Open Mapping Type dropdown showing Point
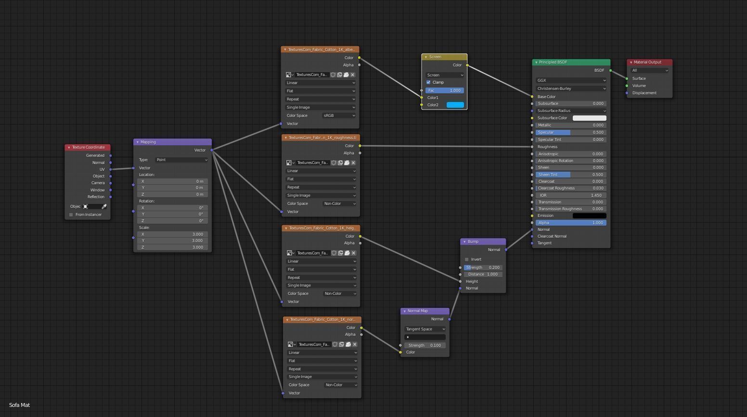The height and width of the screenshot is (417, 747). (181, 160)
